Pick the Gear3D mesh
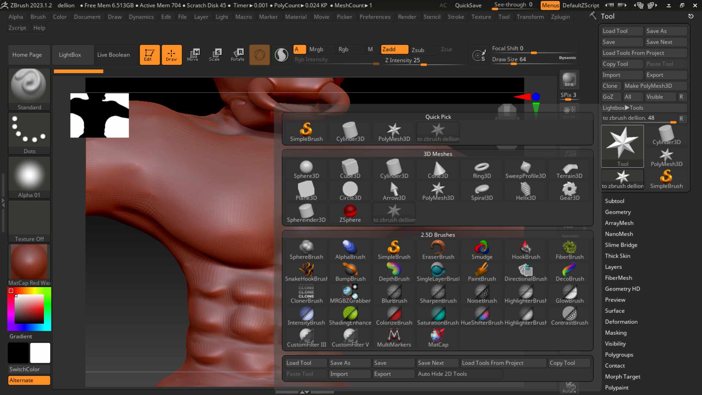The height and width of the screenshot is (395, 702). [x=569, y=191]
